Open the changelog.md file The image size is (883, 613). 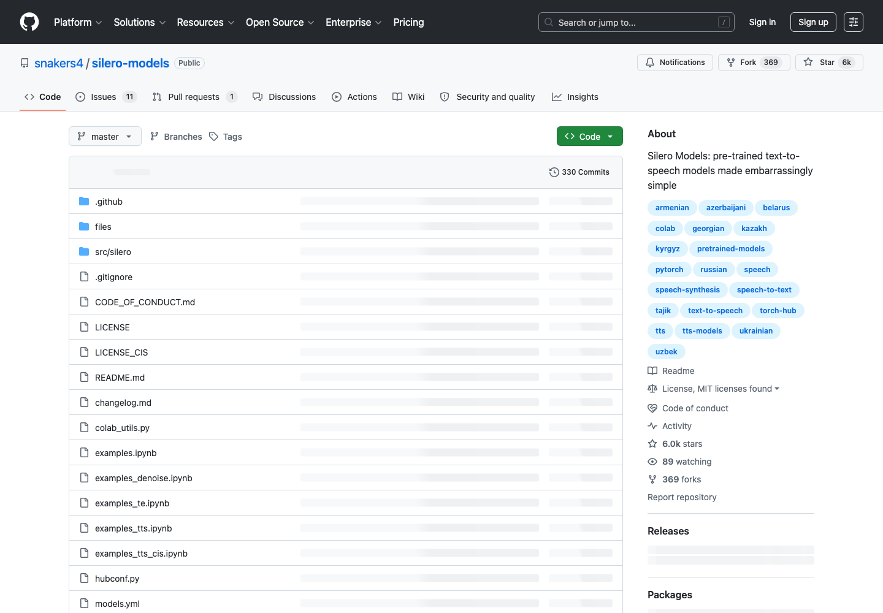tap(123, 403)
